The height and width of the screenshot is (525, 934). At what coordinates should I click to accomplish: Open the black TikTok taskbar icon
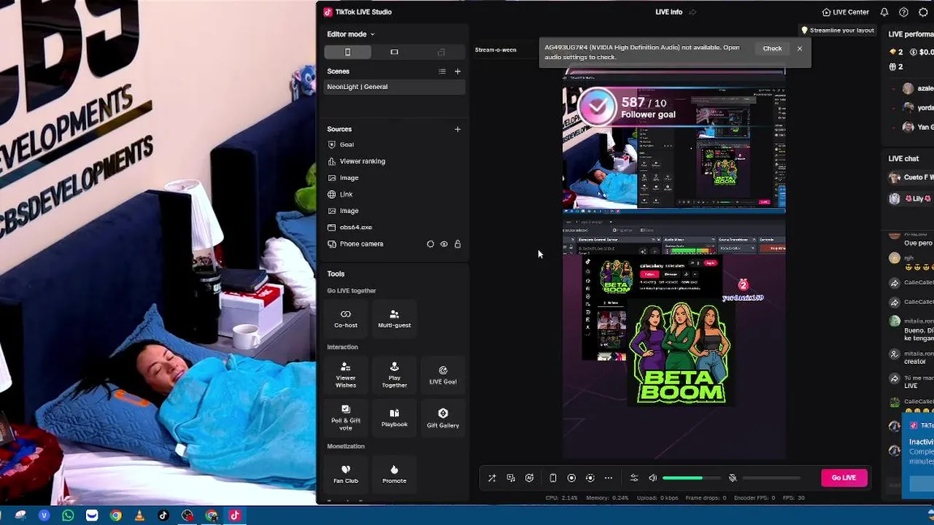[163, 516]
